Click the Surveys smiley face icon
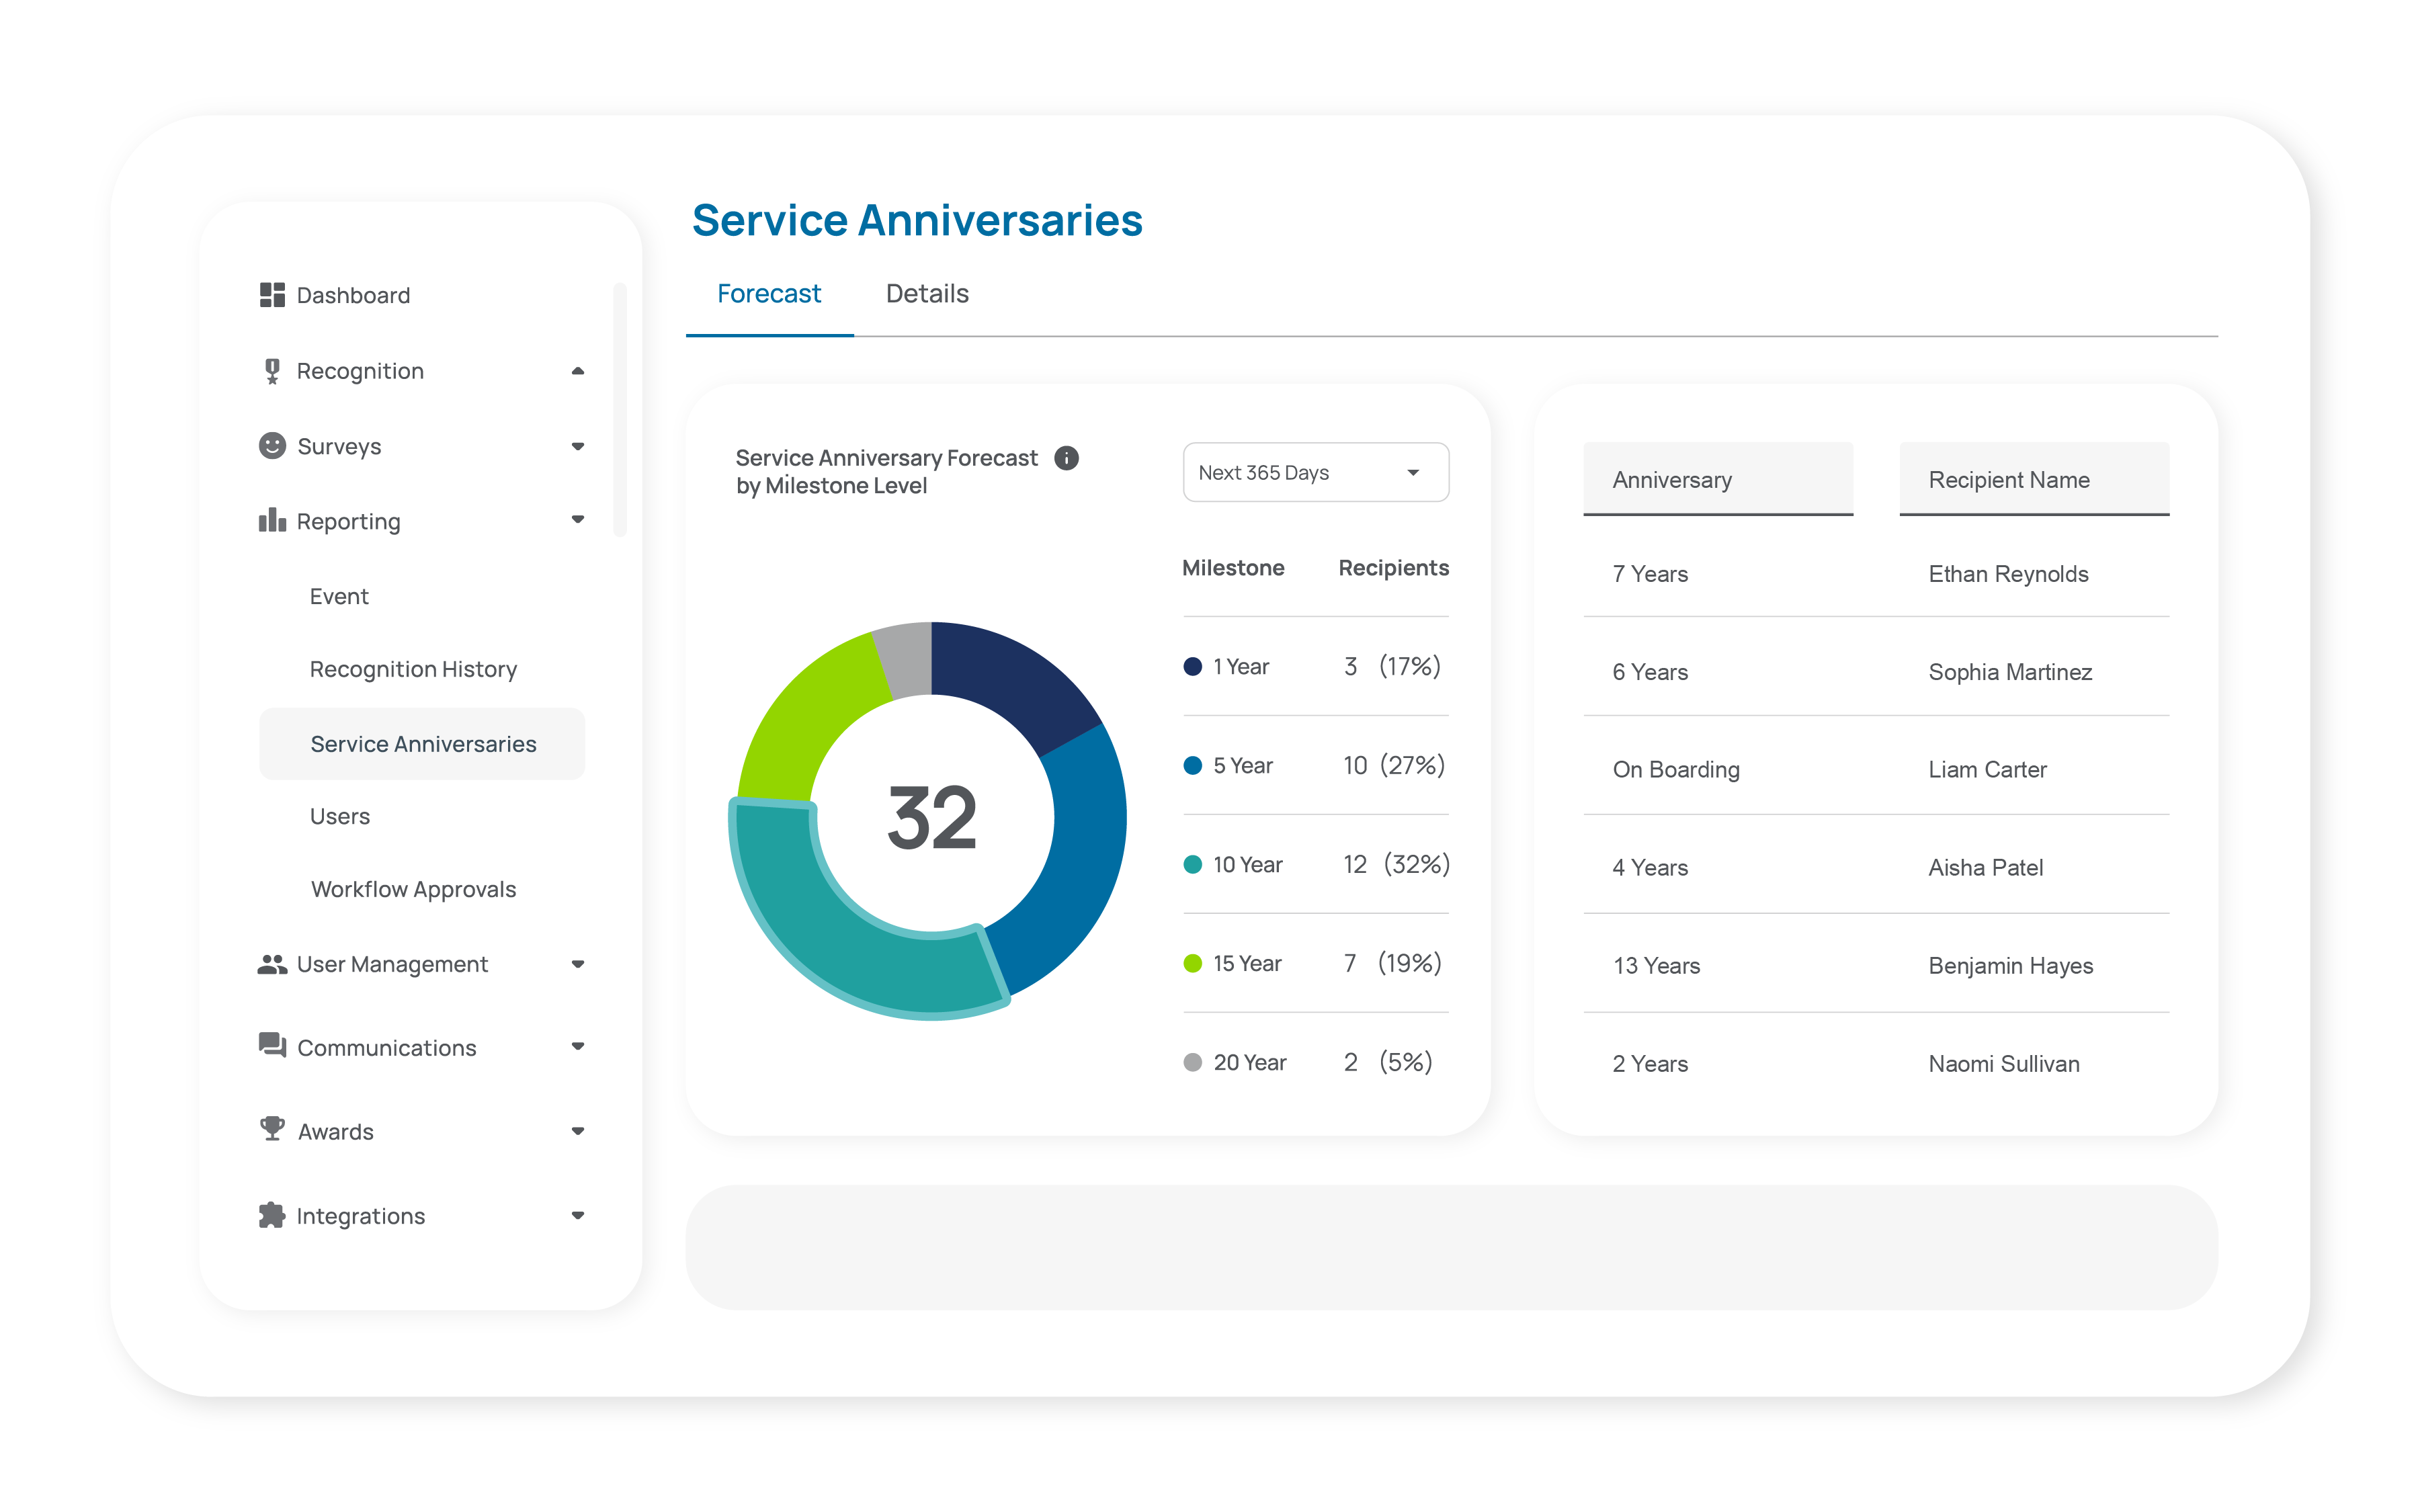Image resolution: width=2420 pixels, height=1512 pixels. click(x=272, y=446)
